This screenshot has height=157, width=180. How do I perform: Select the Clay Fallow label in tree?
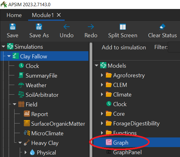pos(33,56)
